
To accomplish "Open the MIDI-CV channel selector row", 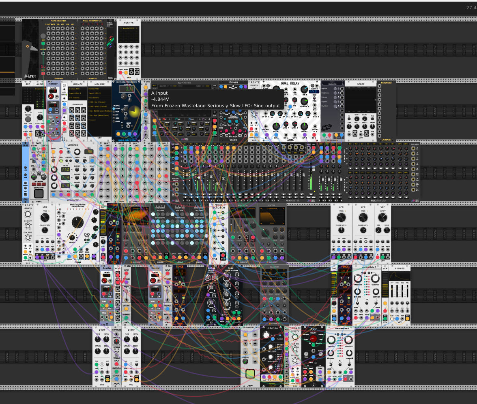I will coord(77,98).
